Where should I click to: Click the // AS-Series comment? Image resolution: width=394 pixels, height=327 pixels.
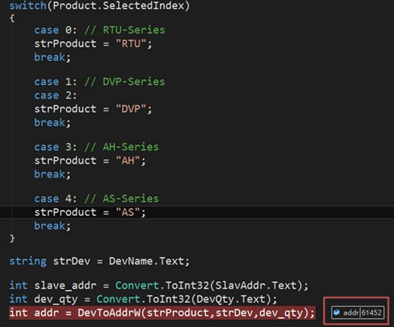[x=122, y=198]
